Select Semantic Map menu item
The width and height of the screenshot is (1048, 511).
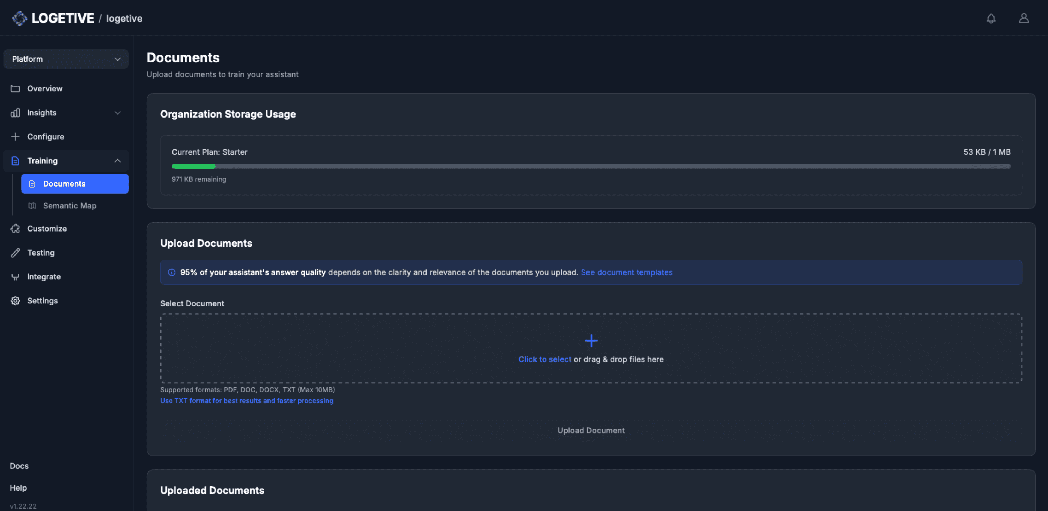tap(70, 206)
